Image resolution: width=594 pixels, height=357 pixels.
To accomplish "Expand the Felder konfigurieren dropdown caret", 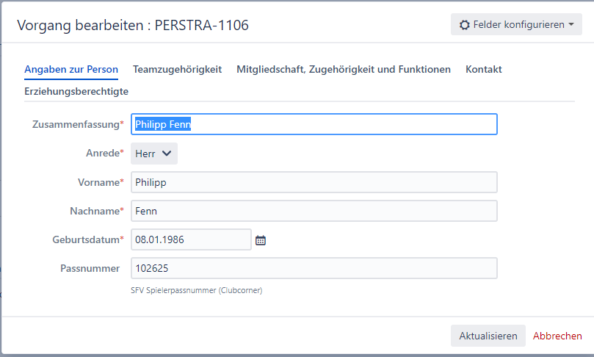I will [571, 25].
